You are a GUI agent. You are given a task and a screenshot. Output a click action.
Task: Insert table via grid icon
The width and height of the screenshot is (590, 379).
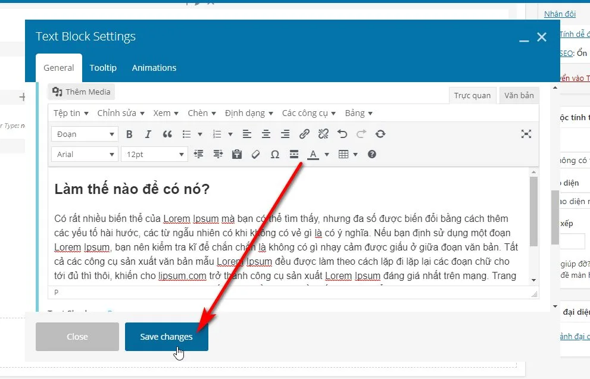click(x=343, y=154)
